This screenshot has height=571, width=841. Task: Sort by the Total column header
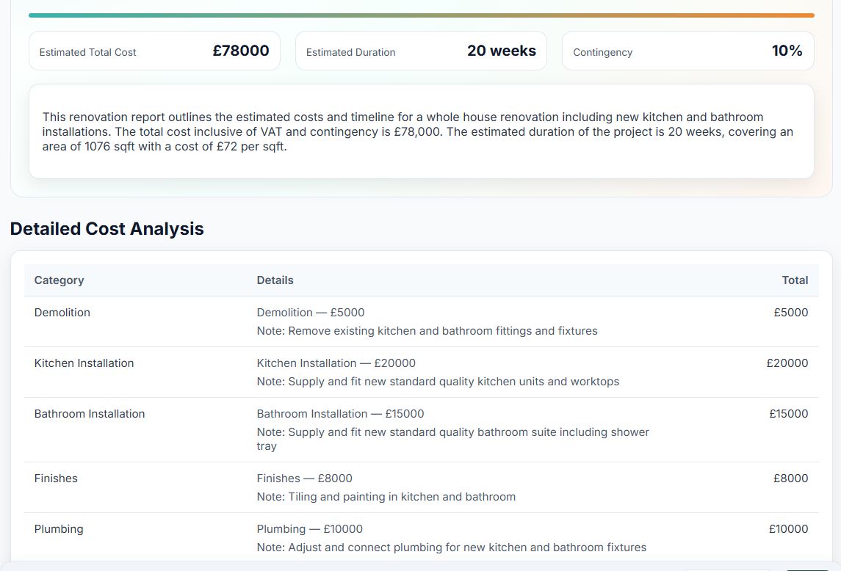795,280
